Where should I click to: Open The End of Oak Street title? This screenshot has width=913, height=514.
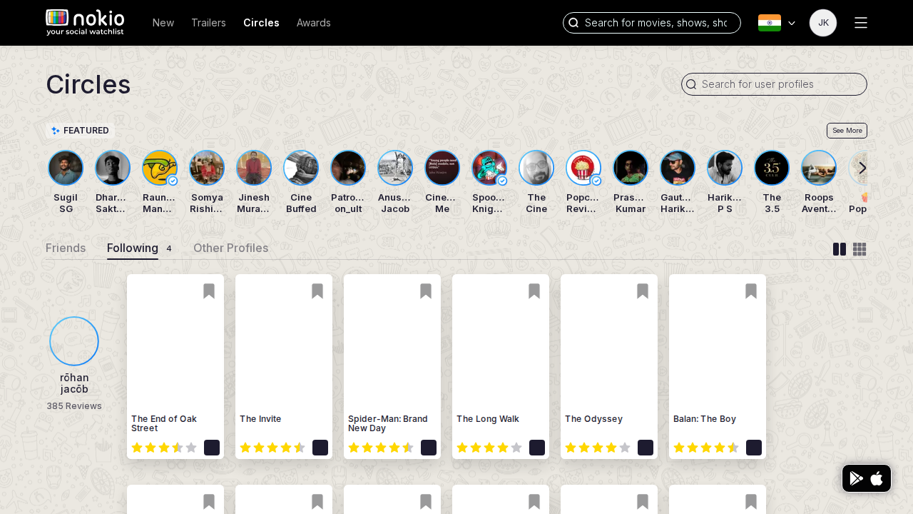click(x=164, y=423)
